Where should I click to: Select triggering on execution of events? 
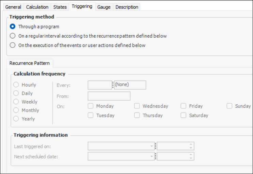pyautogui.click(x=13, y=45)
